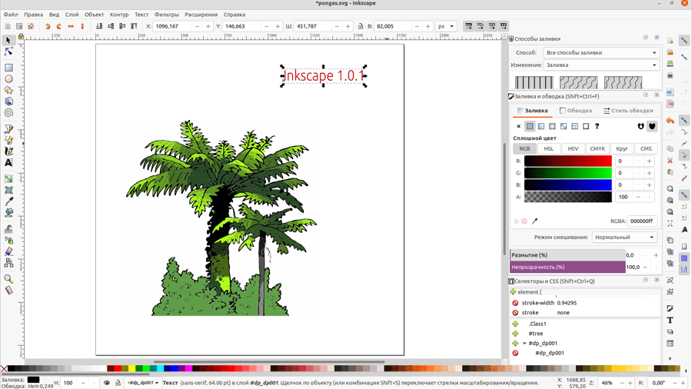Screen dimensions: 692x389
Task: Click unknown paint question mark icon
Action: tap(597, 126)
